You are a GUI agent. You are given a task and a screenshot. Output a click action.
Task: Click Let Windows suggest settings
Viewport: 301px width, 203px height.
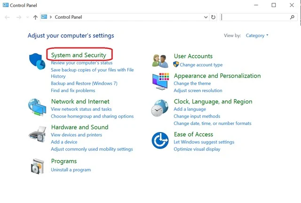[204, 142]
